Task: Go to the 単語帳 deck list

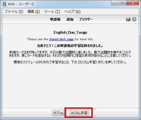Action: [55, 19]
